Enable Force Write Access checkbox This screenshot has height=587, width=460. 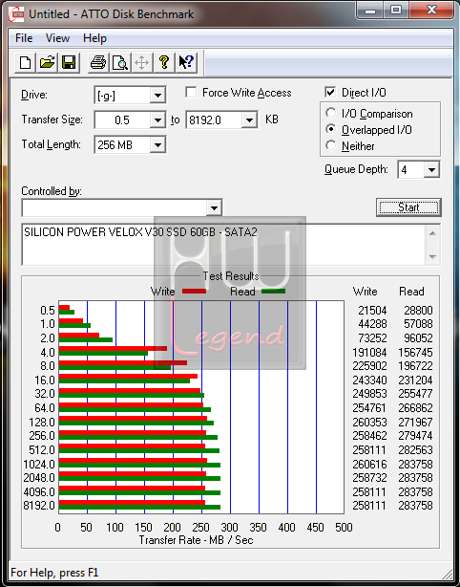pyautogui.click(x=191, y=93)
